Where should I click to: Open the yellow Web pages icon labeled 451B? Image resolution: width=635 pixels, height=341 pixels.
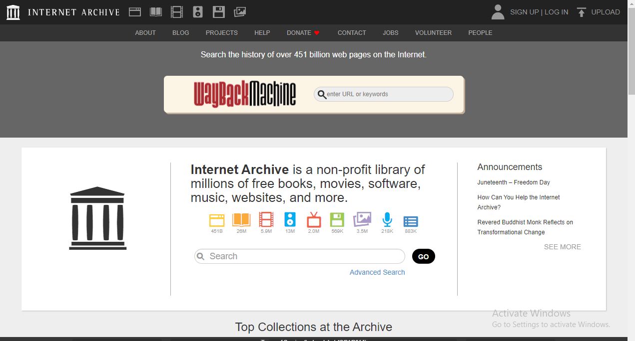[x=217, y=220]
